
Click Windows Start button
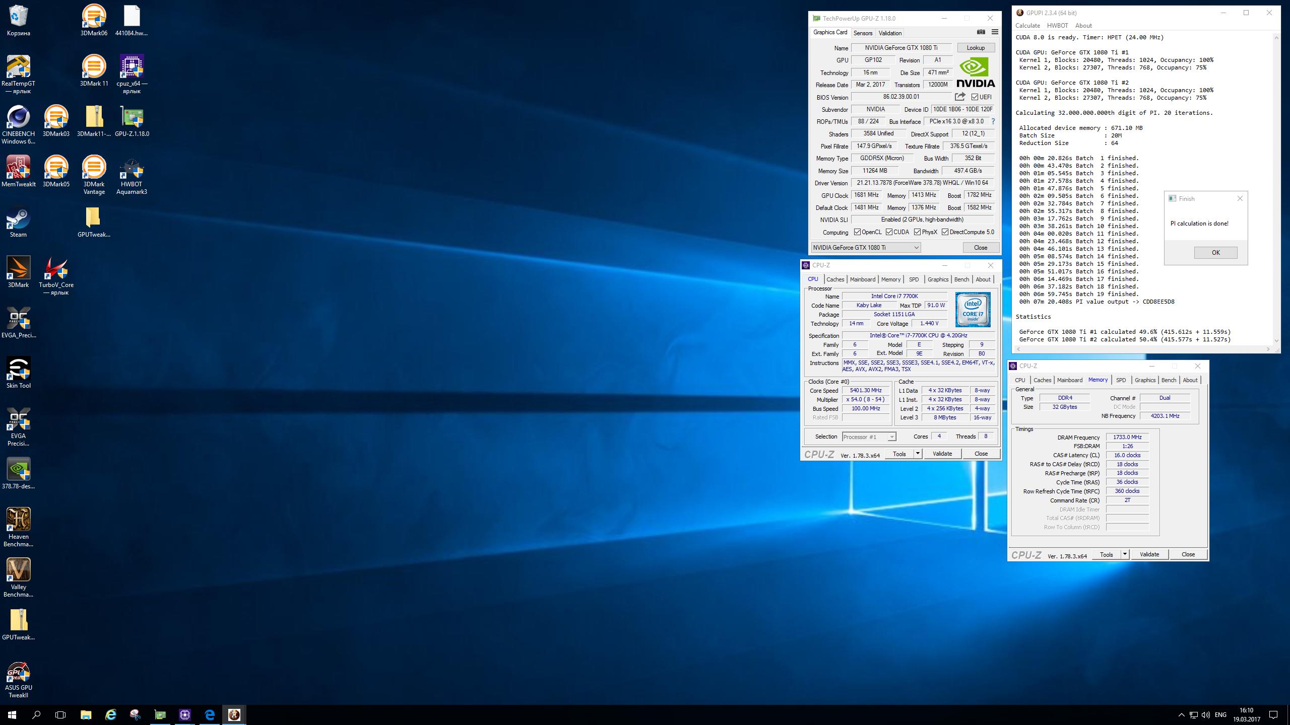(x=12, y=714)
